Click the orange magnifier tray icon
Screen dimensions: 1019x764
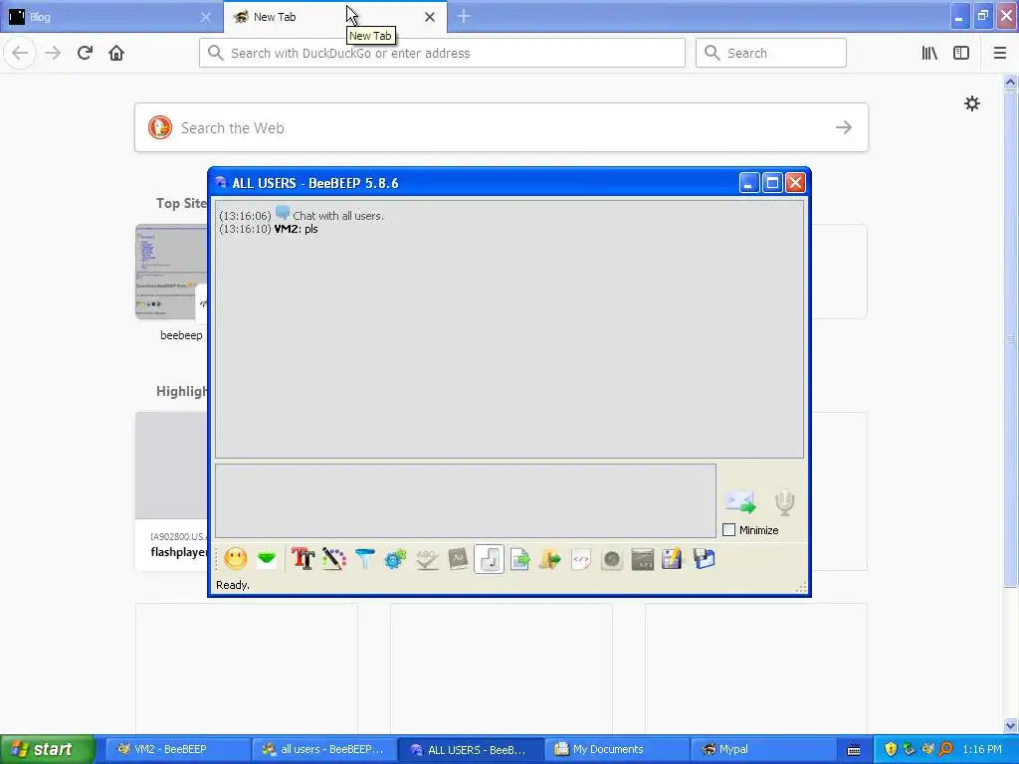click(945, 749)
